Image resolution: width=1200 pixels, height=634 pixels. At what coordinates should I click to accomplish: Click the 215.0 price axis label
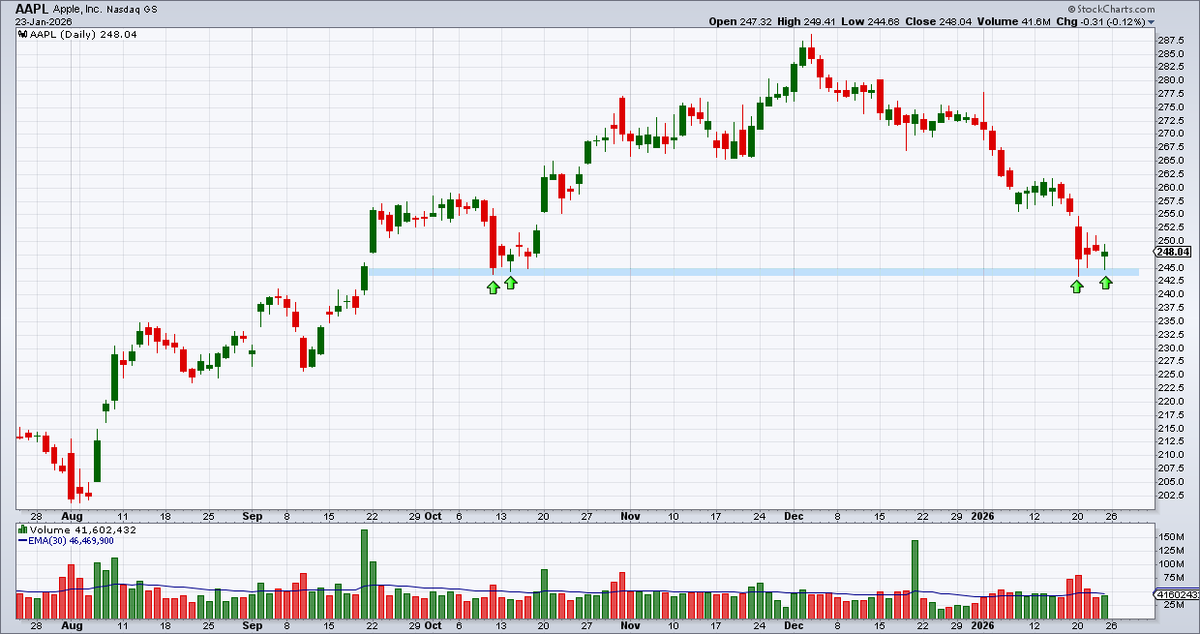coord(1169,428)
